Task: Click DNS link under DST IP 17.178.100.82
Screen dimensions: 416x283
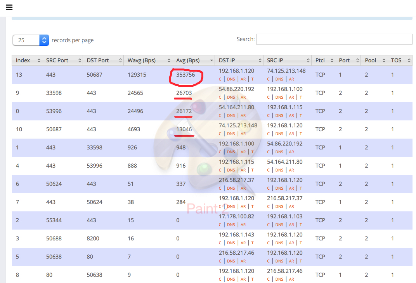Action: [231, 225]
